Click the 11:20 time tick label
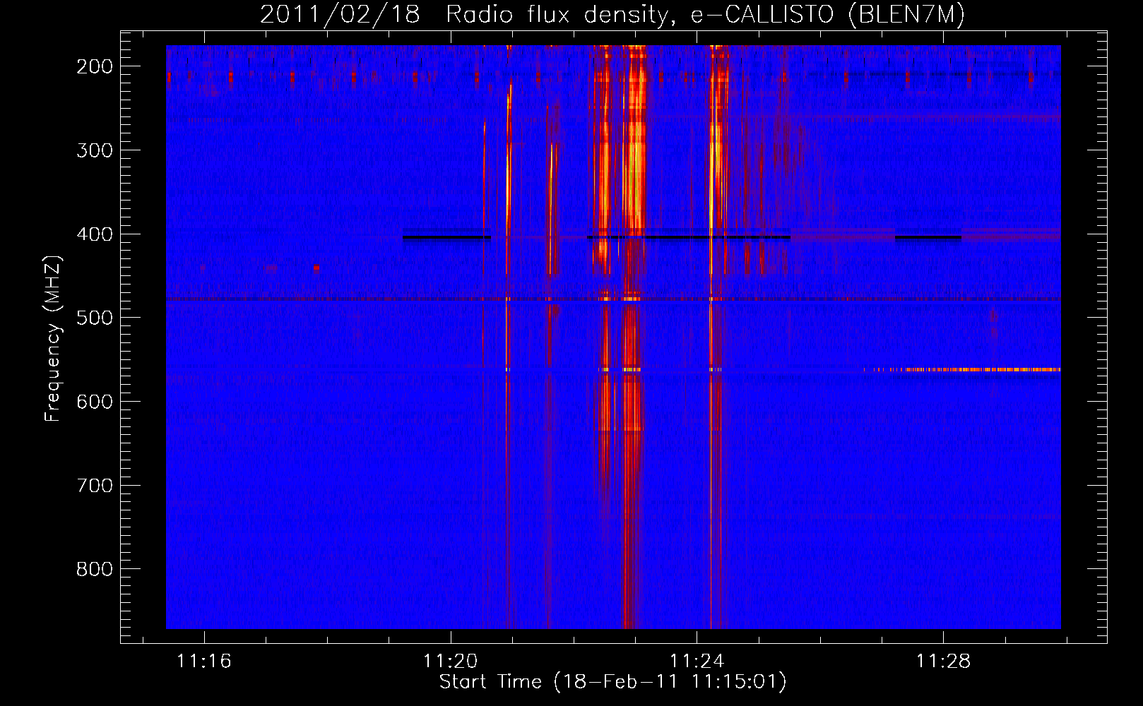Viewport: 1143px width, 706px height. click(451, 661)
